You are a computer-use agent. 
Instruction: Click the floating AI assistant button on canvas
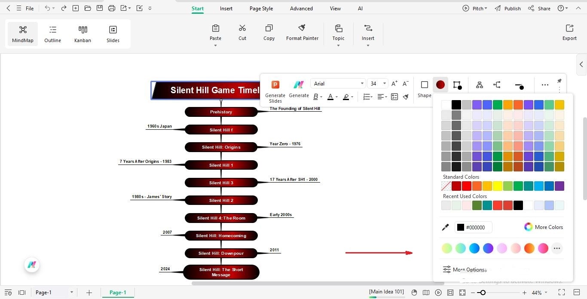pyautogui.click(x=32, y=265)
